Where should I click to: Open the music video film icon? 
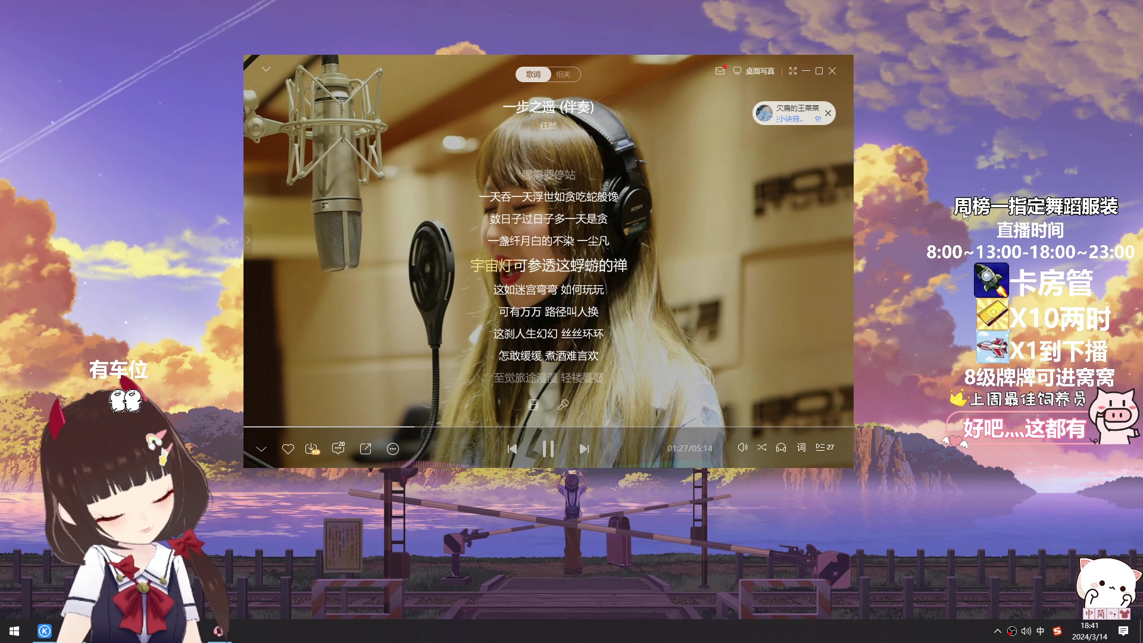[x=533, y=405]
